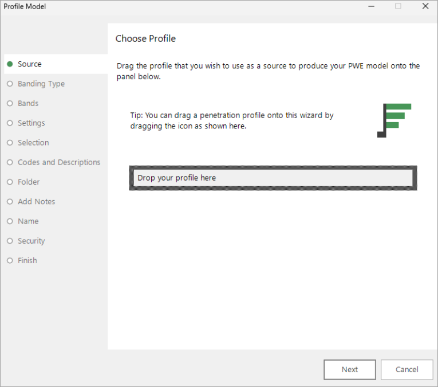Click the tip text about dragging profiles
This screenshot has width=438, height=387.
[232, 120]
